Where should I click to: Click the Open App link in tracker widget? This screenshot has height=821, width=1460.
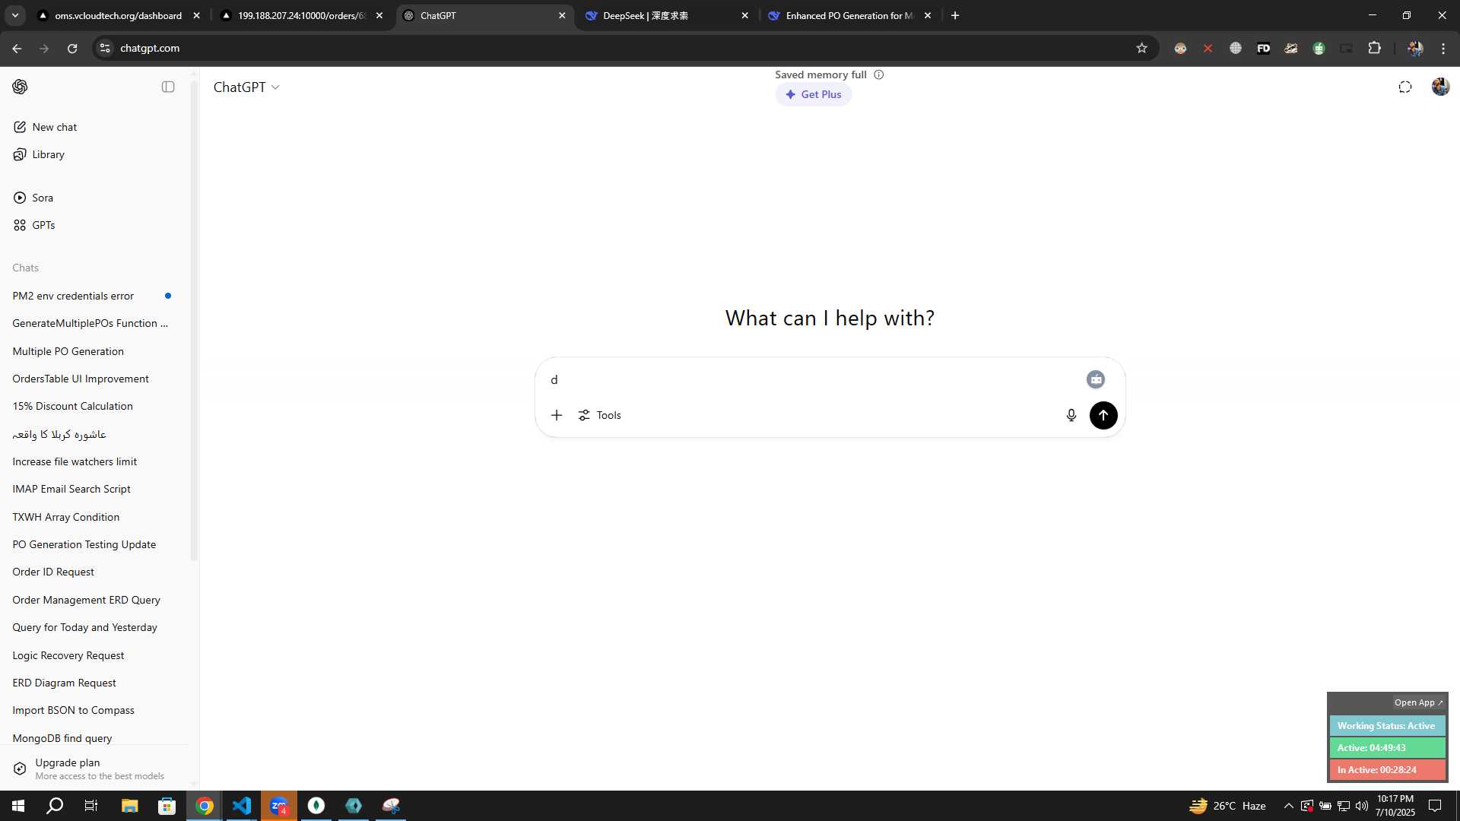click(x=1418, y=702)
